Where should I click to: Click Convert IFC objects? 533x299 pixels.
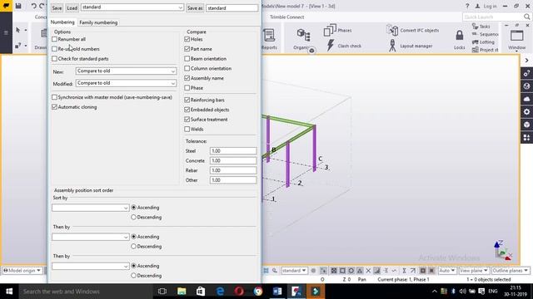412,30
